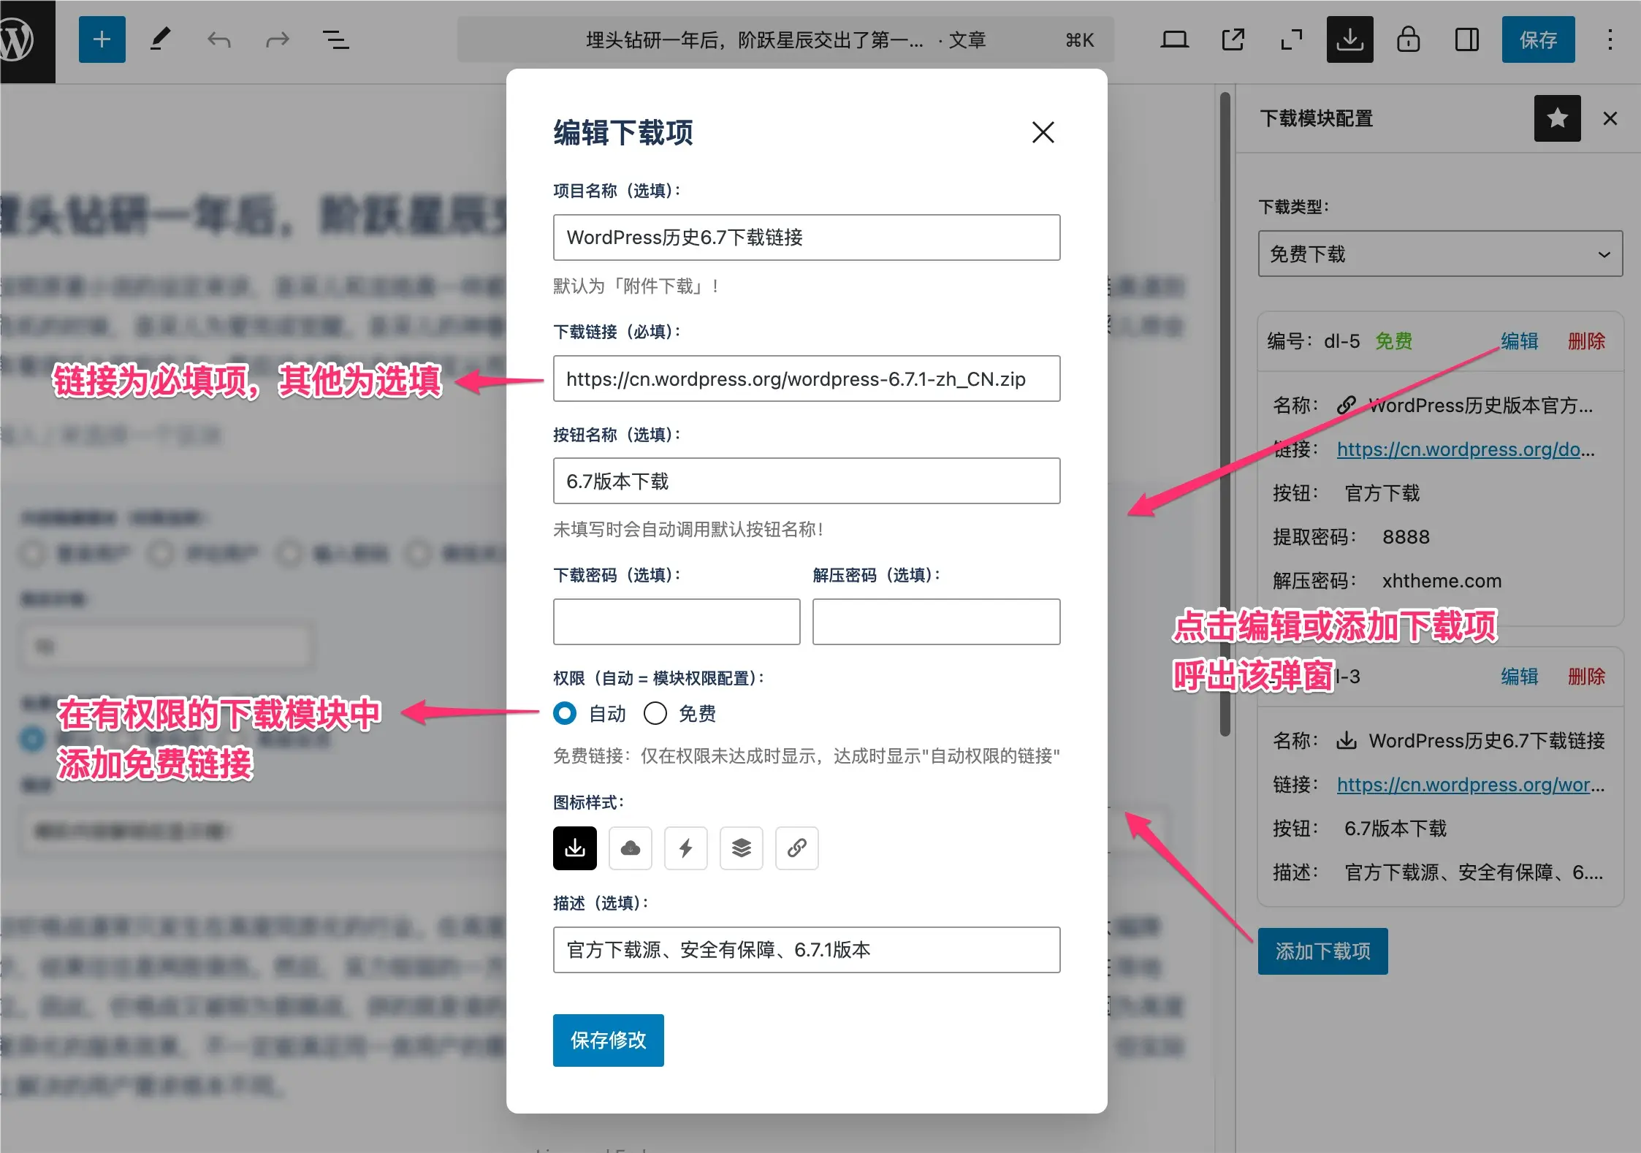Select the 免费 permission radio button

(655, 713)
